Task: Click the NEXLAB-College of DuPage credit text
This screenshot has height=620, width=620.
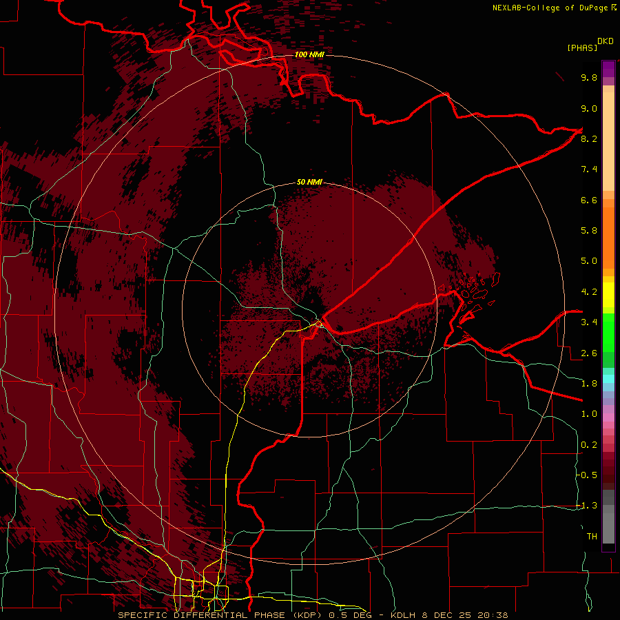Action: point(550,8)
